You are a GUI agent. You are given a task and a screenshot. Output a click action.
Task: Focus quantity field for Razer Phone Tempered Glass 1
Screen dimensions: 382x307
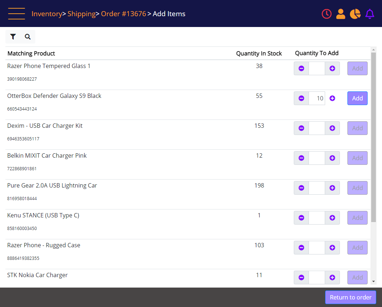[x=317, y=68]
